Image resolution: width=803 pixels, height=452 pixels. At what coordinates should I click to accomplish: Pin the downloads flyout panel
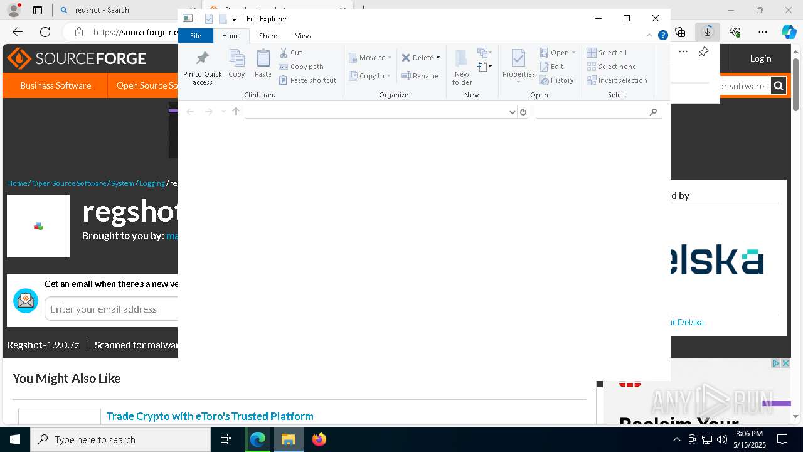coord(704,51)
